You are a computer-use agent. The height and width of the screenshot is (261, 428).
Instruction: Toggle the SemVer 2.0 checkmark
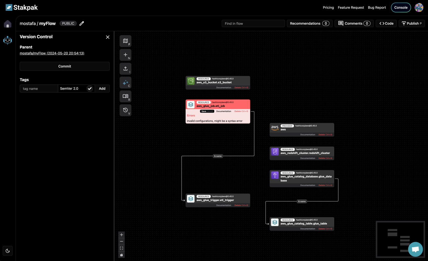90,89
